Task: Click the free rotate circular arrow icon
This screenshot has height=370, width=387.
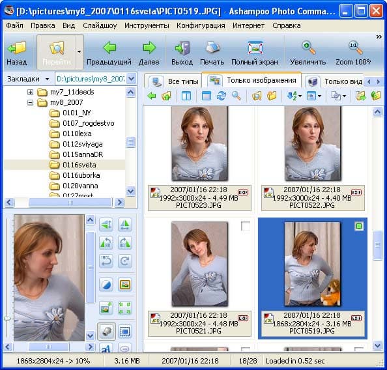Action: (x=124, y=261)
